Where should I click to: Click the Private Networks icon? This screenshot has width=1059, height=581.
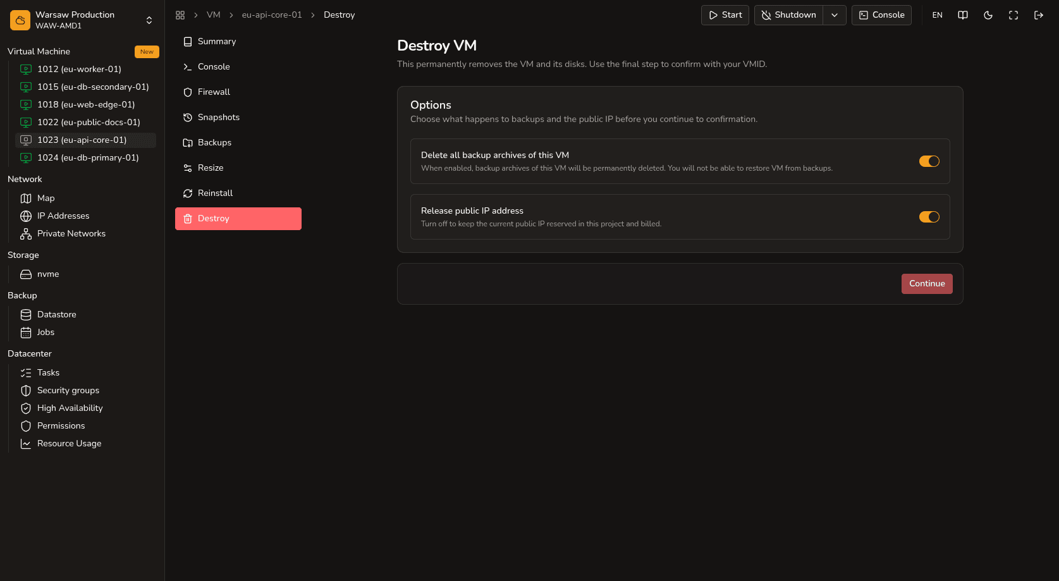pyautogui.click(x=26, y=234)
